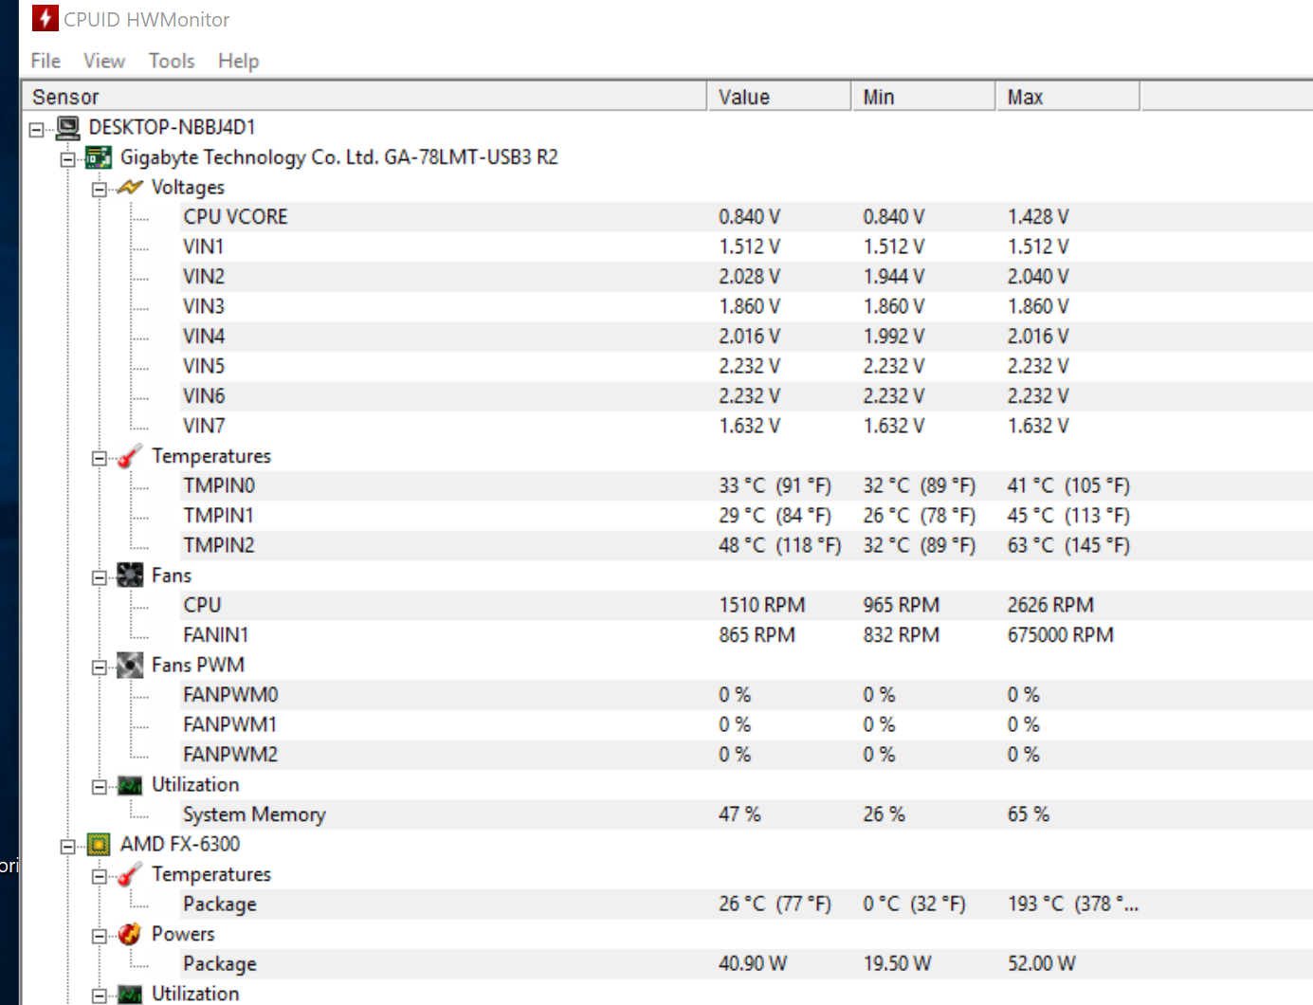Screen dimensions: 1313x1005
Task: Click the motherboard Temperatures thermometer icon
Action: [130, 457]
